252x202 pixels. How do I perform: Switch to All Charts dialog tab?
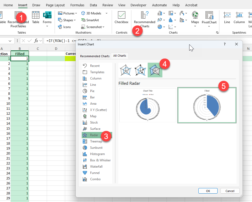click(120, 56)
